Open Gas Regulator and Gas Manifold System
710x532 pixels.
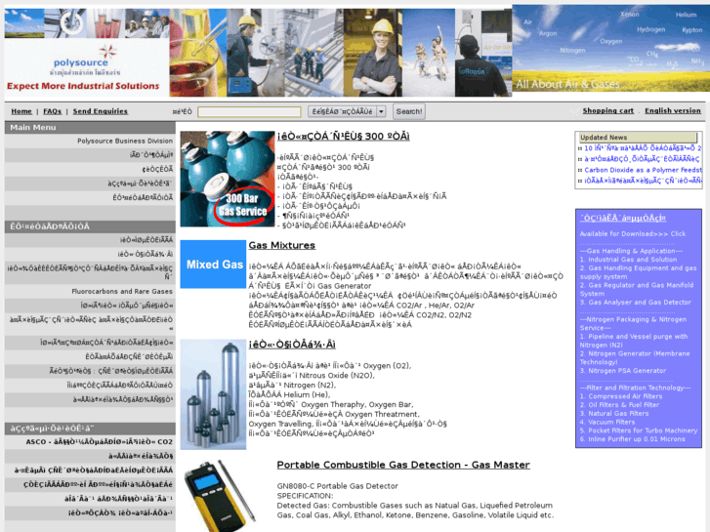637,289
